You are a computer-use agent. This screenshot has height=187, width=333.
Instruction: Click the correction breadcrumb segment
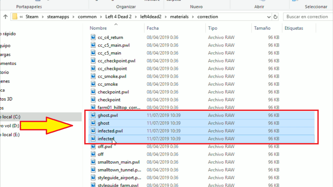pos(208,17)
